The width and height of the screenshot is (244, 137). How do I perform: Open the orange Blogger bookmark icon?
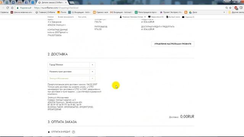186,12
